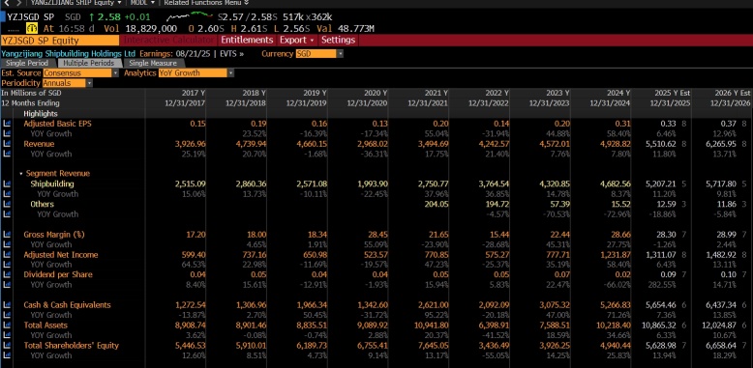Image resolution: width=753 pixels, height=368 pixels.
Task: Click 2025 revenue estimate 5,510.62
Action: tap(661, 144)
